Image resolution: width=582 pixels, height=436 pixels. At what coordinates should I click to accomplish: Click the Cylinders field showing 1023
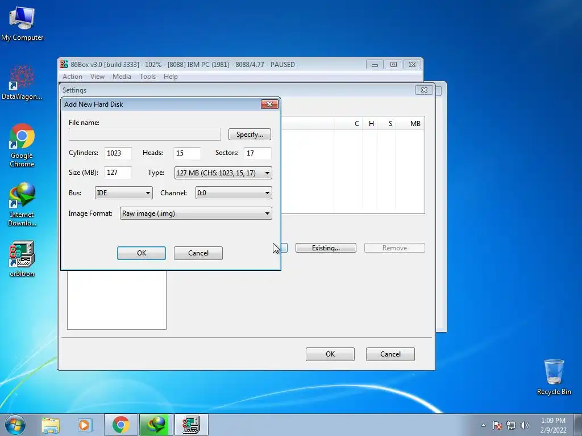pyautogui.click(x=118, y=153)
